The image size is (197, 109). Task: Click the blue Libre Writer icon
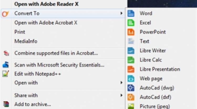(x=131, y=51)
